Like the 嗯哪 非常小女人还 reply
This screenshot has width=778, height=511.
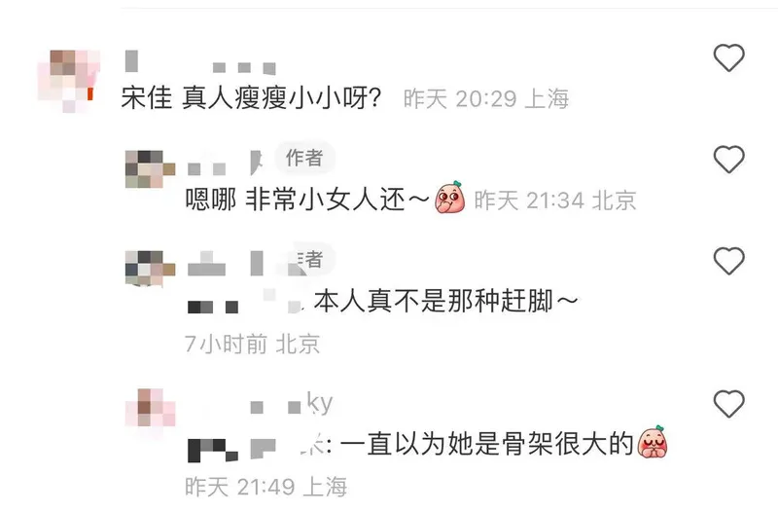(x=728, y=160)
